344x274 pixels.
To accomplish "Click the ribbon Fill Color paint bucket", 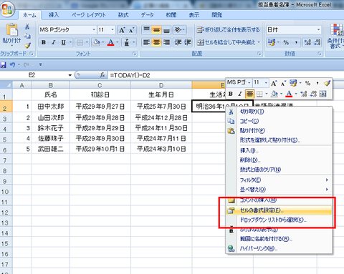I will (97, 42).
